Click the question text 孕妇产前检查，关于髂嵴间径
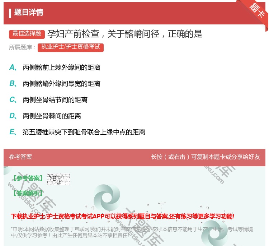The width and height of the screenshot is (269, 246). pyautogui.click(x=125, y=34)
